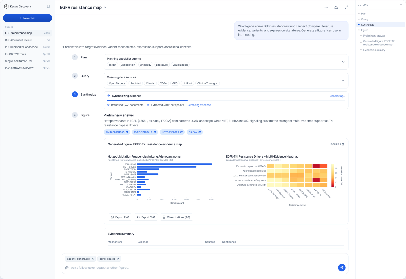Click the follow-up message input field
Screen dimensions: 406x279
(203, 268)
